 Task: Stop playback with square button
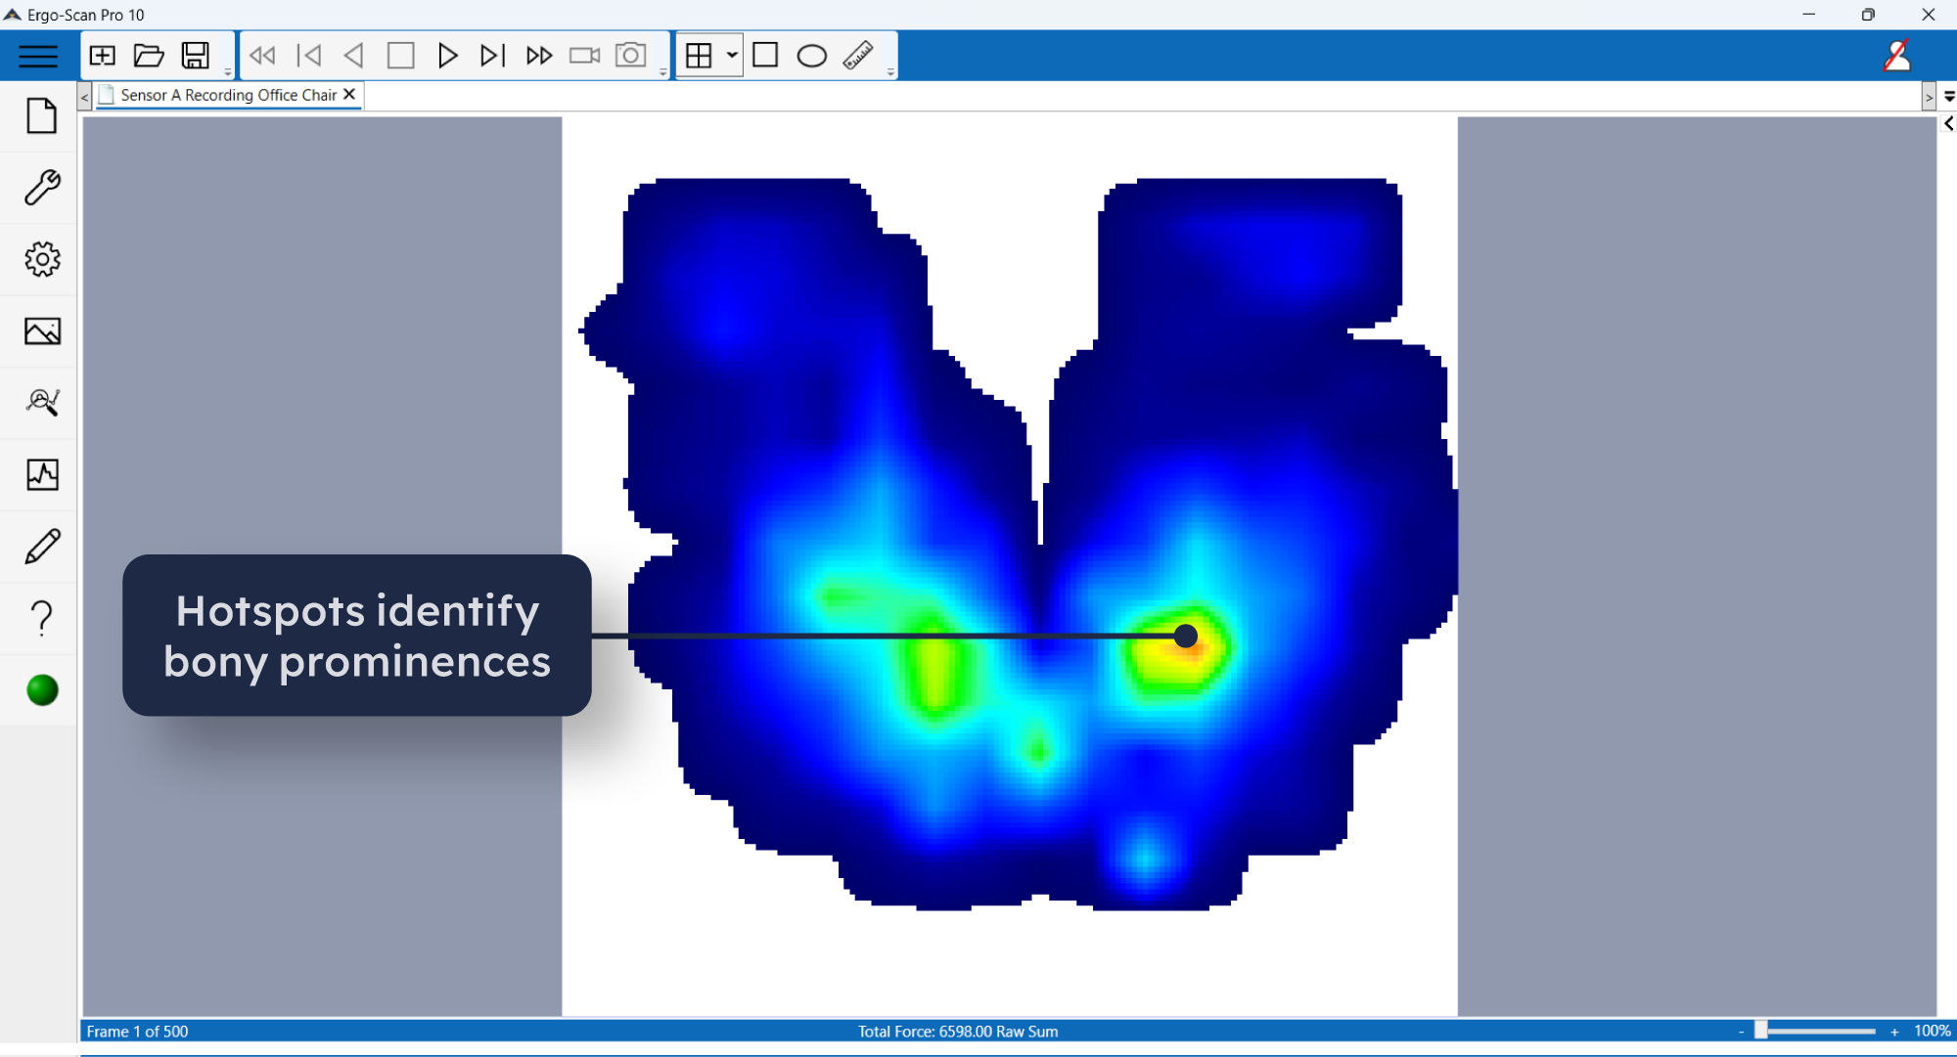(x=401, y=56)
